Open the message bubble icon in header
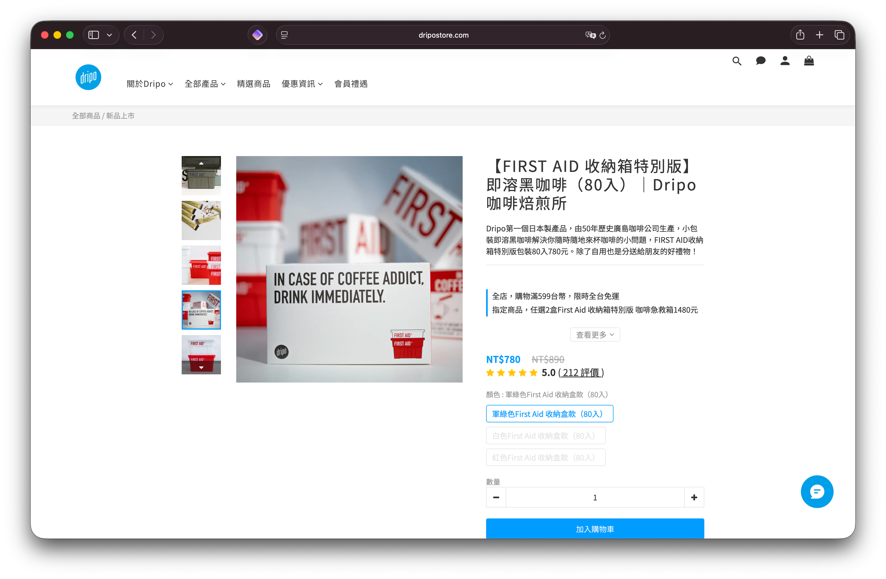Image resolution: width=886 pixels, height=579 pixels. 761,61
